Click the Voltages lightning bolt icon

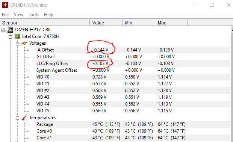(24, 43)
